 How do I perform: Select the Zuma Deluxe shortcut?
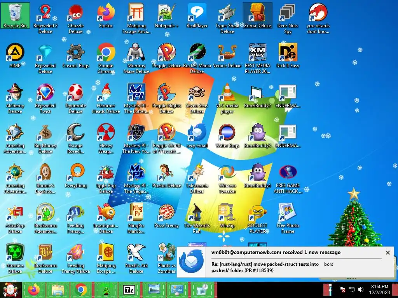[x=257, y=16]
